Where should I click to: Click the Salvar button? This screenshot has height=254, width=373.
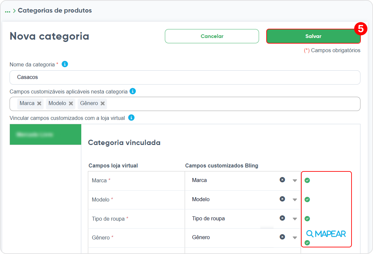(313, 36)
